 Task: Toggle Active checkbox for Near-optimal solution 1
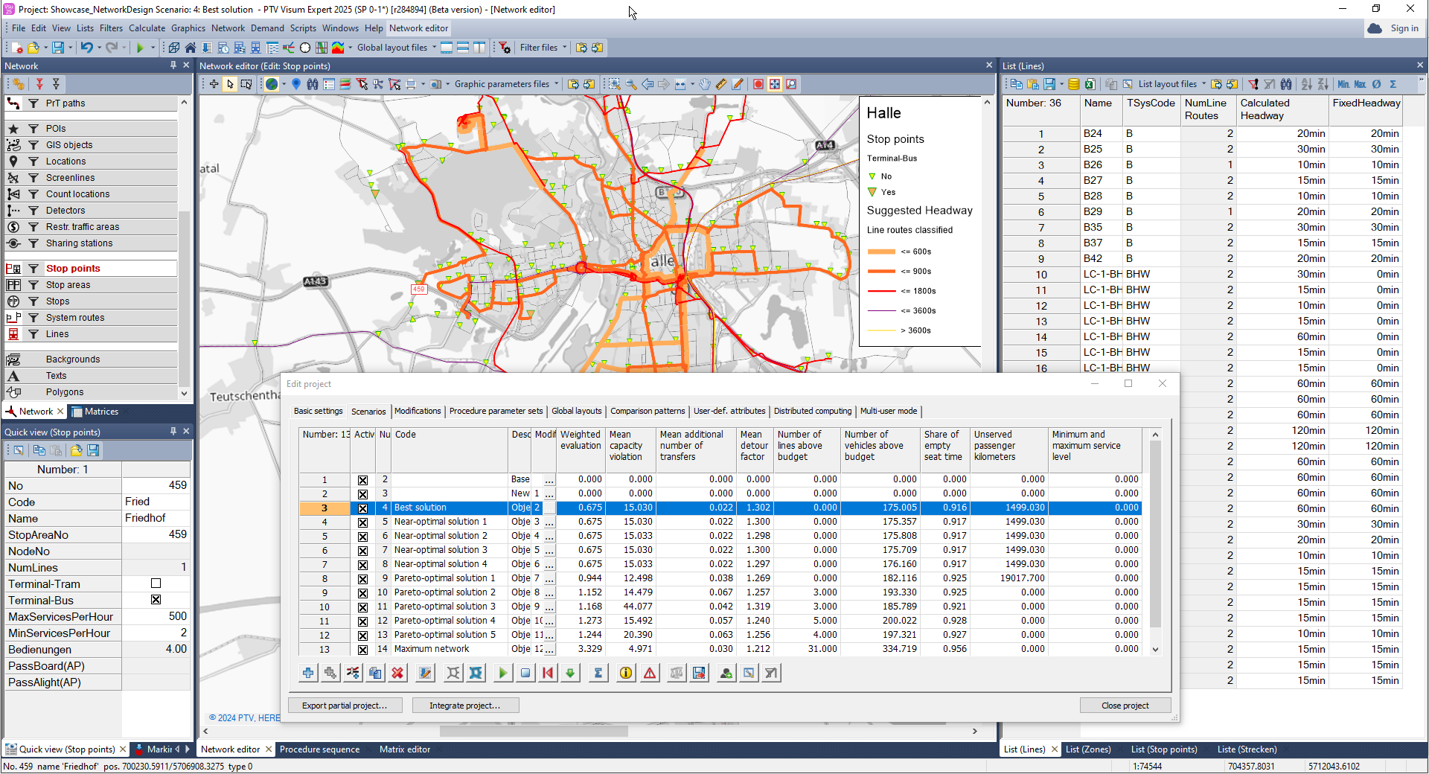362,522
